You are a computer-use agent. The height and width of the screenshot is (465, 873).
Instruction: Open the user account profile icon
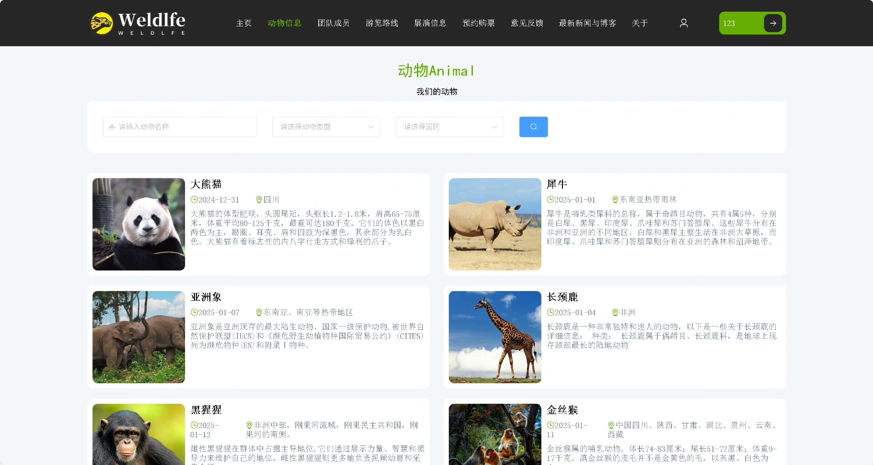click(x=684, y=23)
